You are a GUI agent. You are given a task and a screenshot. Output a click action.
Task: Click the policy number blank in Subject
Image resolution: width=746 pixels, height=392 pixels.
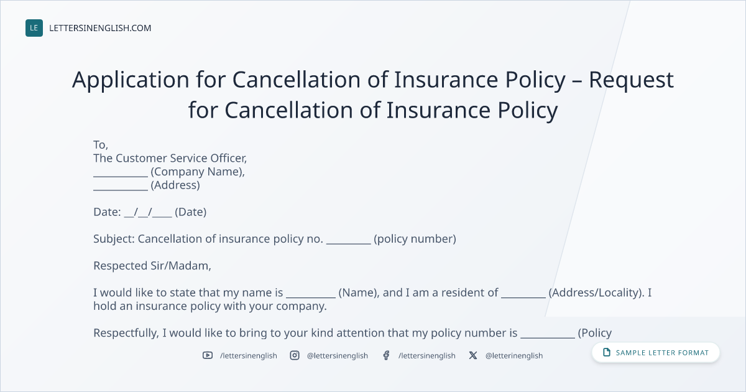(x=349, y=240)
